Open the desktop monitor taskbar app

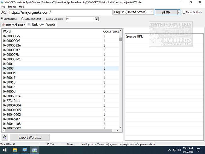coord(25,150)
